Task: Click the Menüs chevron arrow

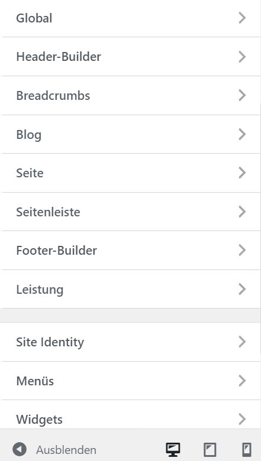Action: click(242, 381)
